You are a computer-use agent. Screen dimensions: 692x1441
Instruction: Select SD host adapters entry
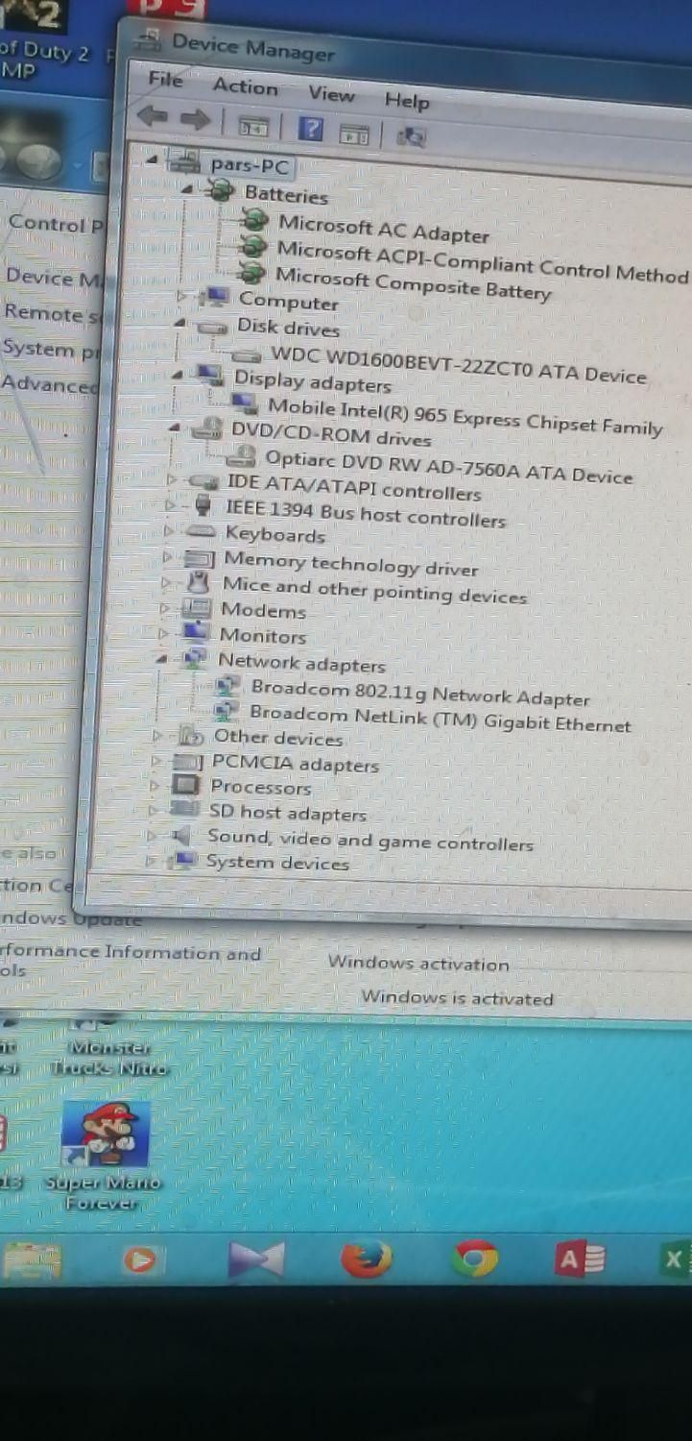tap(288, 813)
